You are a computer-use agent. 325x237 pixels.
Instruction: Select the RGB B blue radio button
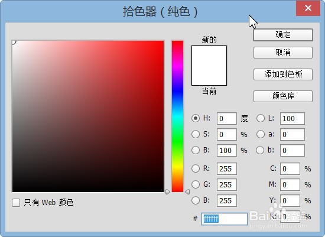196,200
